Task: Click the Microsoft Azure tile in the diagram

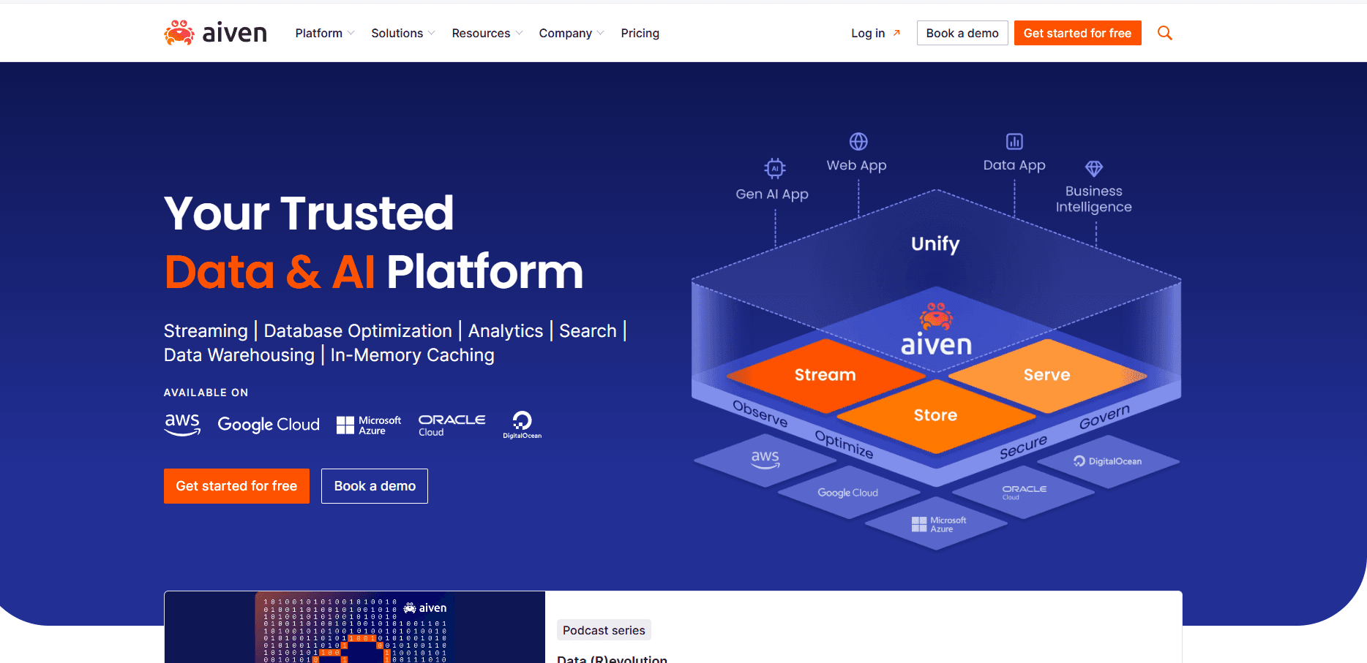Action: click(937, 524)
